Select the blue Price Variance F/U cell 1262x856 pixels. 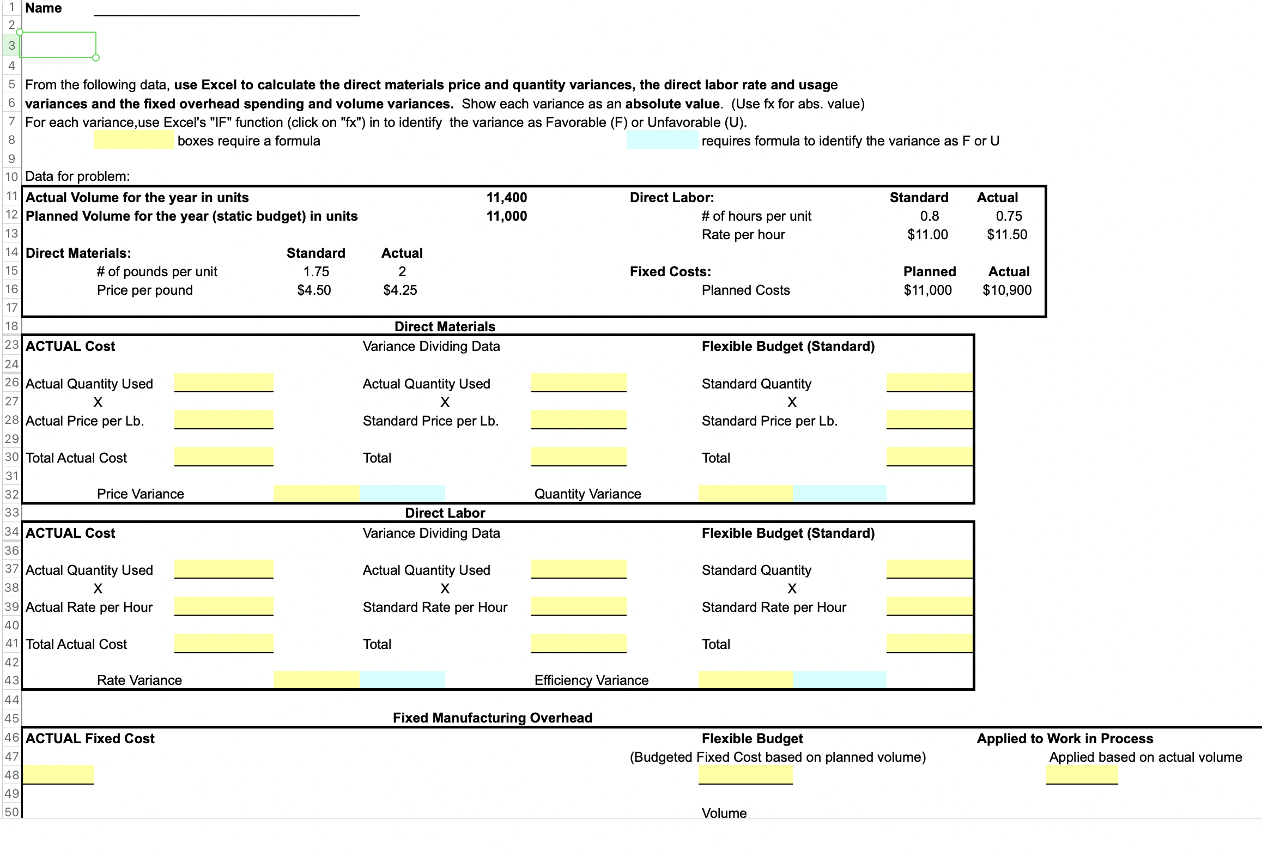coord(402,493)
